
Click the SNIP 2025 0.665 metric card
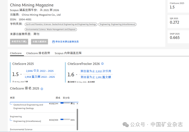click(178, 37)
